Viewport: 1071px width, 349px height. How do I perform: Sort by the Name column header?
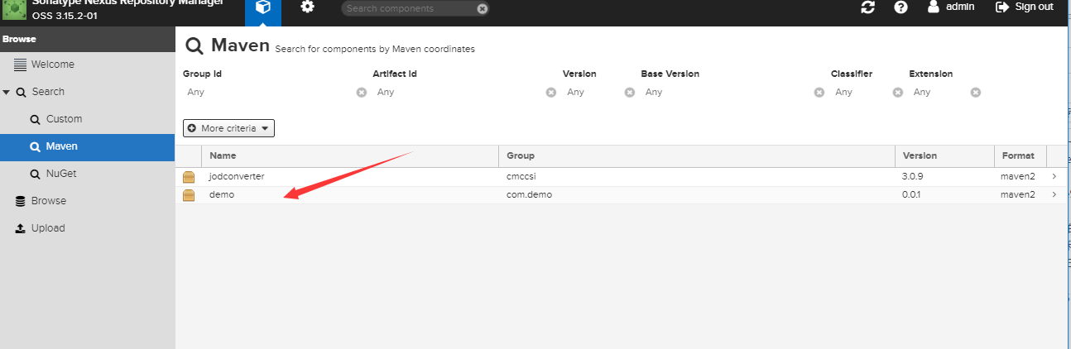pos(350,155)
